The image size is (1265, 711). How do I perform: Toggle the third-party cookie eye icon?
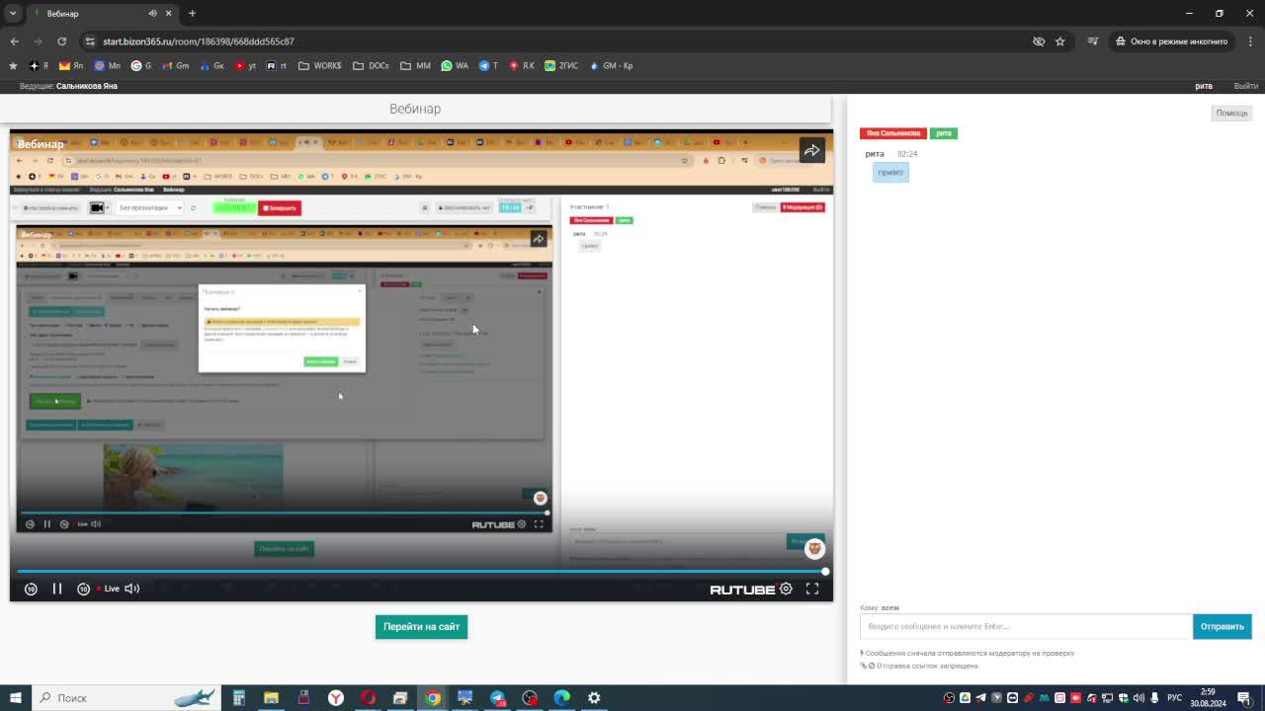click(x=1039, y=41)
